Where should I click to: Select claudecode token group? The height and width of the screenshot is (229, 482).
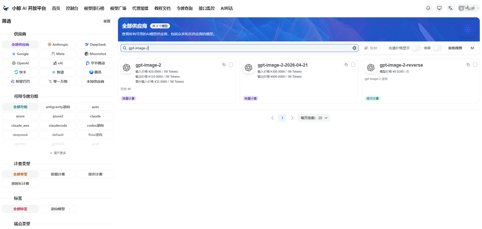tap(58, 125)
